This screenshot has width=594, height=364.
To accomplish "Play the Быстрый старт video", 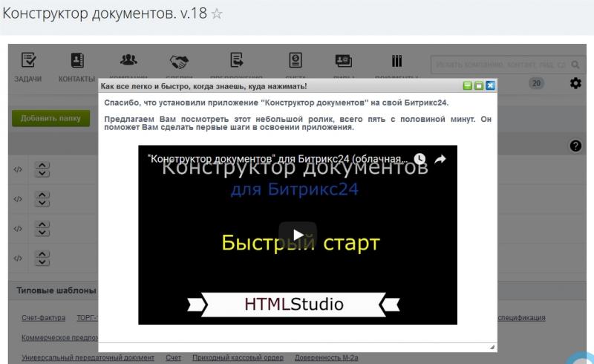I will pyautogui.click(x=297, y=235).
